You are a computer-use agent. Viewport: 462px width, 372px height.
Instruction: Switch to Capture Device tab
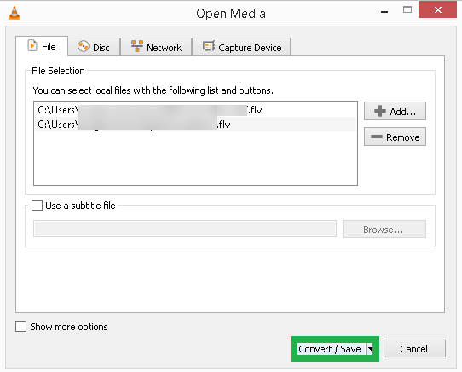point(241,47)
